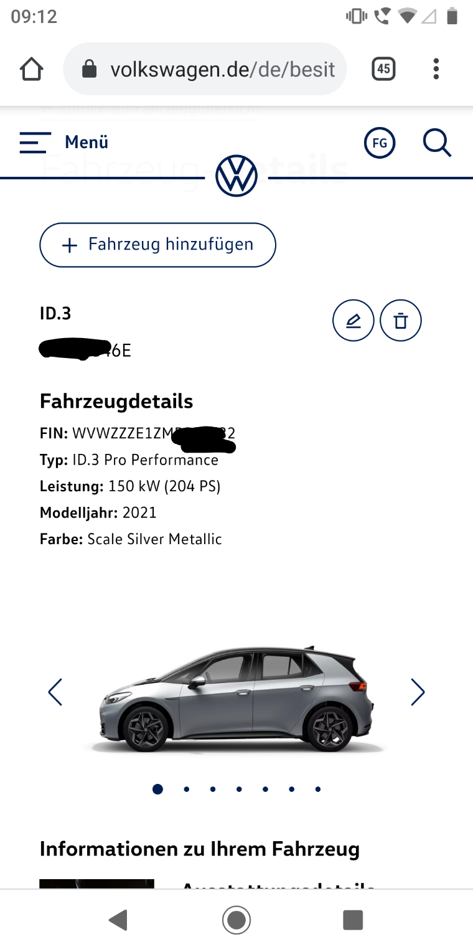Select the fourth carousel dot indicator
Viewport: 473px width, 952px height.
tap(239, 789)
